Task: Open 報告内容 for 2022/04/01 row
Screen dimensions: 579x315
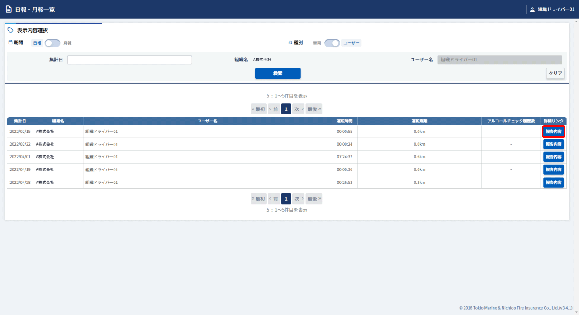Action: click(x=553, y=157)
